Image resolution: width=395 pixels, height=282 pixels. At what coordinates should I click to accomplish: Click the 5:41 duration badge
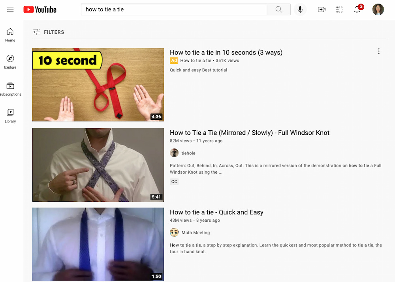pyautogui.click(x=156, y=197)
